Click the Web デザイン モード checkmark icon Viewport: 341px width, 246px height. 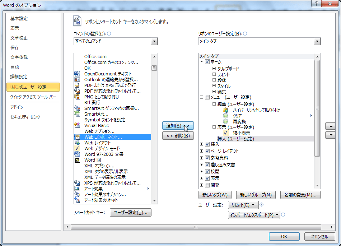pyautogui.click(x=77, y=148)
